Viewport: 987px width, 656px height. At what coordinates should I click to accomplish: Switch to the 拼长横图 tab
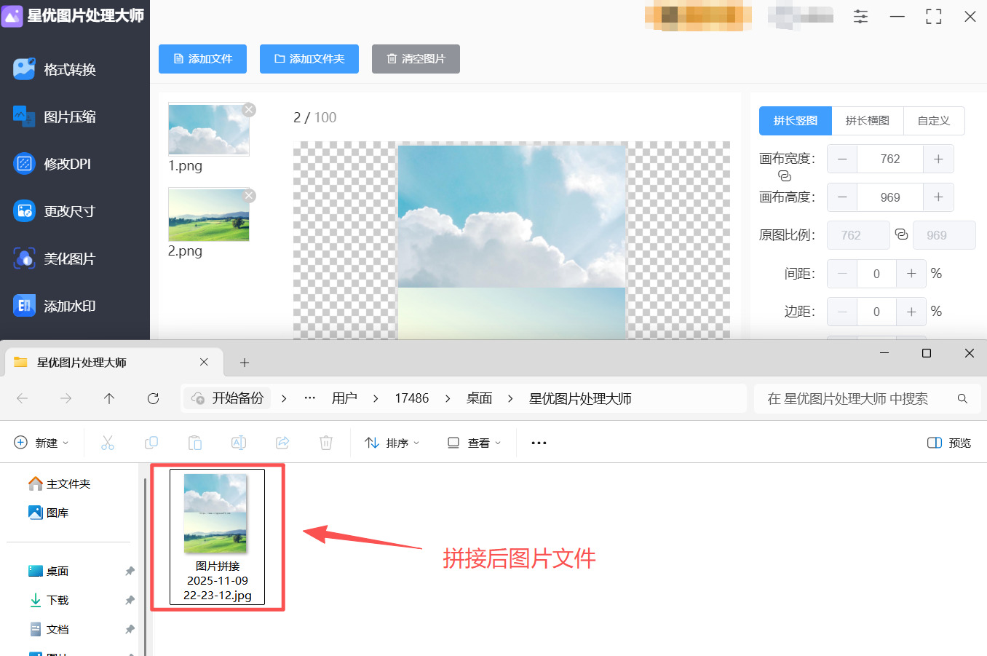[867, 121]
